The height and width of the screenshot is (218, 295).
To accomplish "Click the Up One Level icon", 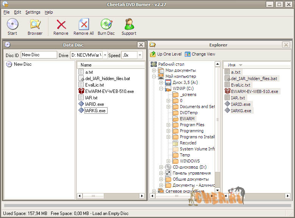I will 153,54.
